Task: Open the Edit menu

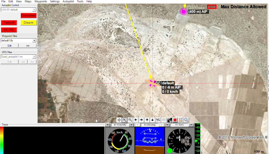Action: click(x=11, y=1)
